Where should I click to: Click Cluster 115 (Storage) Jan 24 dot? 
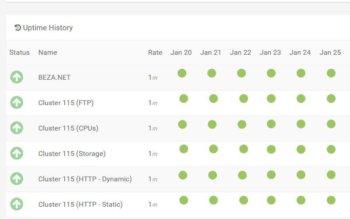pyautogui.click(x=301, y=149)
